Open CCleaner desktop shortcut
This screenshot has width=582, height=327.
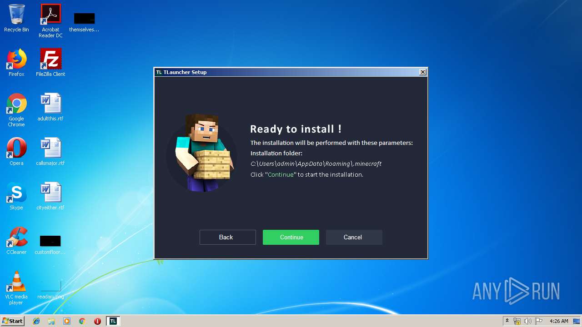tap(16, 241)
